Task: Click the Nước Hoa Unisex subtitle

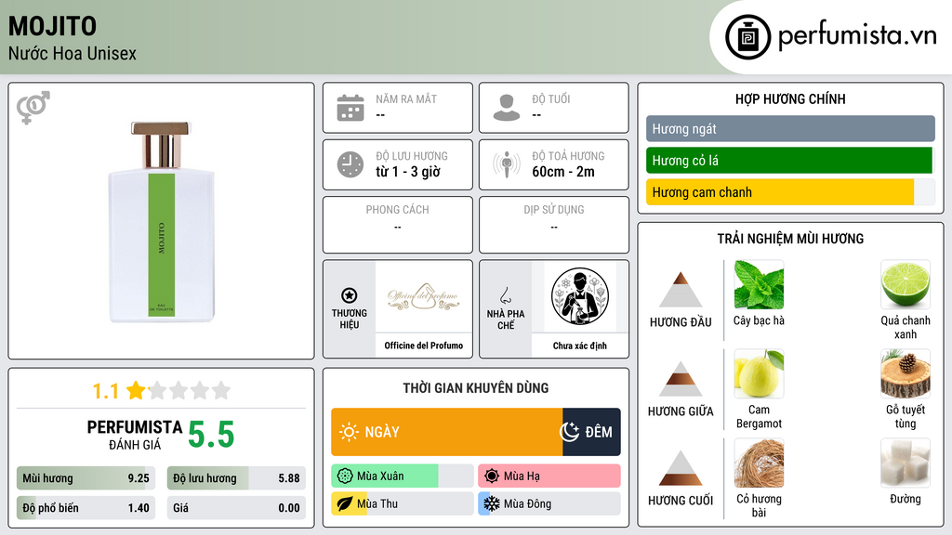Action: 73,53
